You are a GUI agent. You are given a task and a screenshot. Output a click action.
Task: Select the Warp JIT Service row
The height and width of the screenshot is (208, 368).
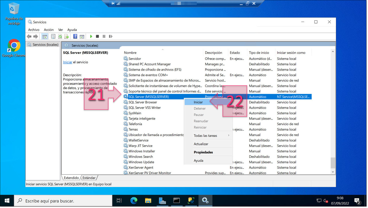[x=217, y=146]
